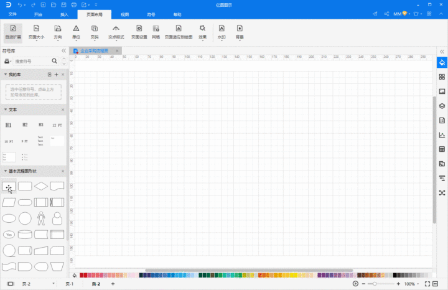This screenshot has height=290, width=448.
Task: Open the table panel icon on right sidebar
Action: coord(442,149)
